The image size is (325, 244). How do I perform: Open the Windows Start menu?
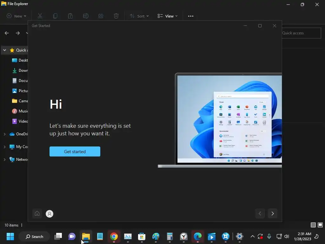[10, 236]
